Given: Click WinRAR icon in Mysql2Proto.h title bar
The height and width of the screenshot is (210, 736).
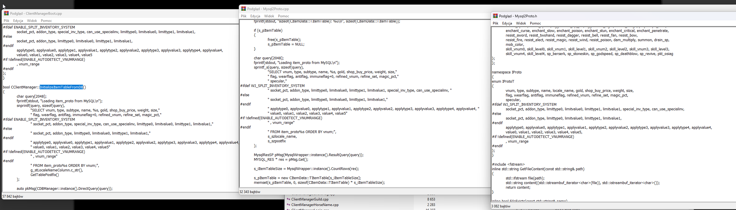Looking at the screenshot, I should [x=495, y=16].
